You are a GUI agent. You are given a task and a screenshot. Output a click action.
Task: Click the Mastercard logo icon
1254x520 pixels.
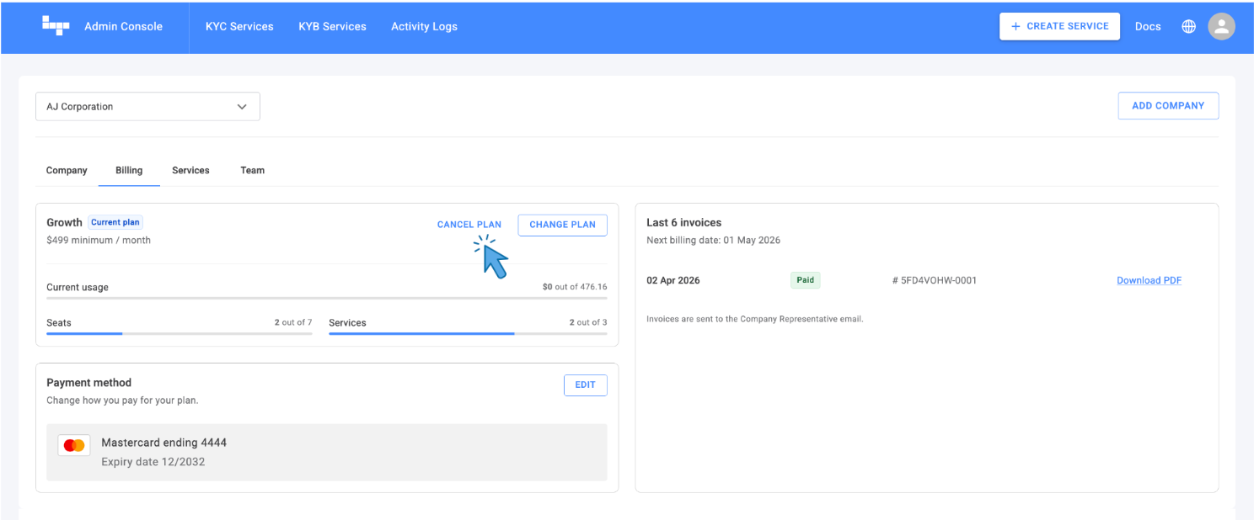coord(74,445)
